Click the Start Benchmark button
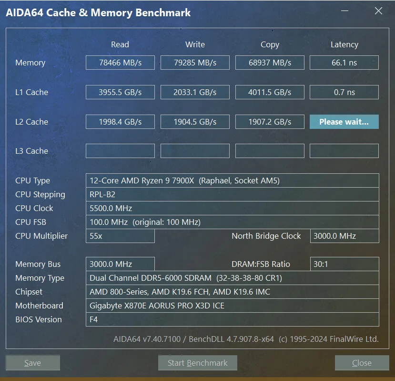 click(x=197, y=363)
